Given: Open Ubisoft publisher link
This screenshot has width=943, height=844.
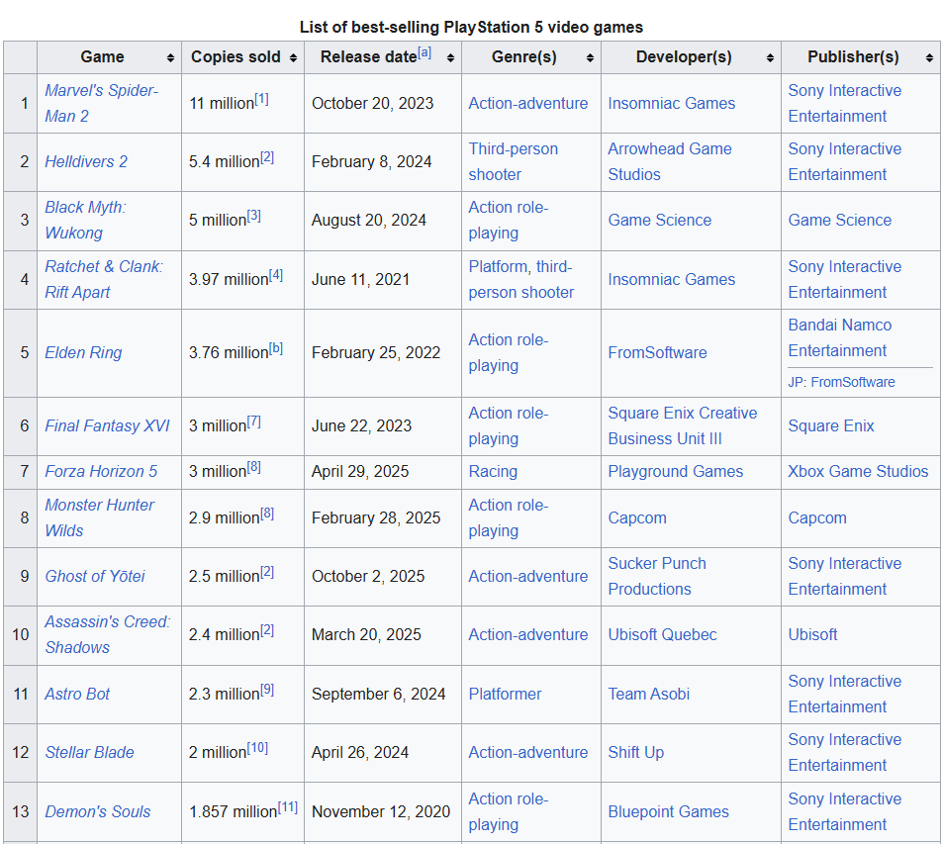Looking at the screenshot, I should (812, 634).
